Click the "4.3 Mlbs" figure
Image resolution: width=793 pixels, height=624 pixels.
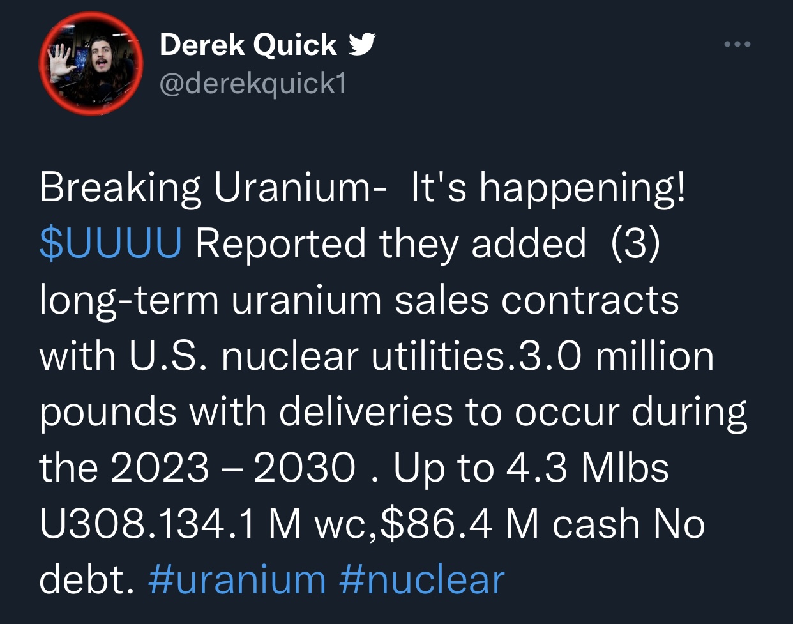[x=587, y=468]
